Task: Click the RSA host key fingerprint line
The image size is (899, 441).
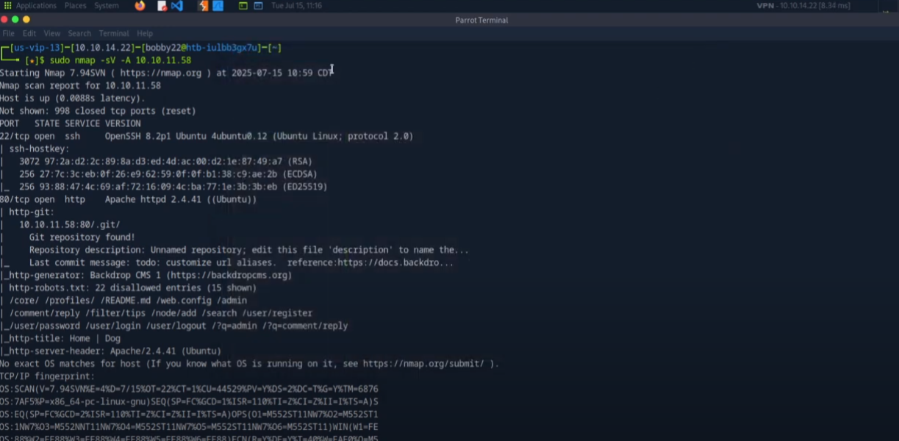Action: [165, 161]
